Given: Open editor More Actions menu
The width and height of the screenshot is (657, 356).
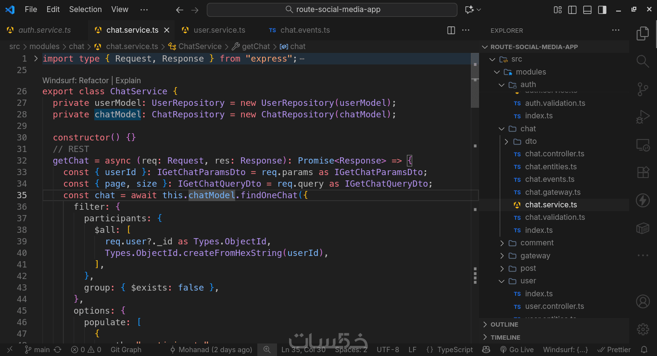Looking at the screenshot, I should click(x=466, y=30).
